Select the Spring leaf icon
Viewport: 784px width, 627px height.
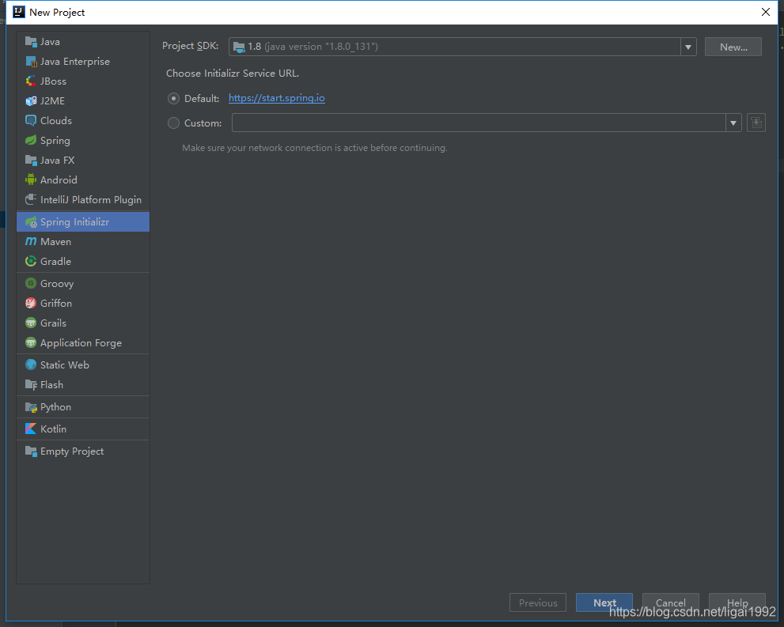[31, 141]
